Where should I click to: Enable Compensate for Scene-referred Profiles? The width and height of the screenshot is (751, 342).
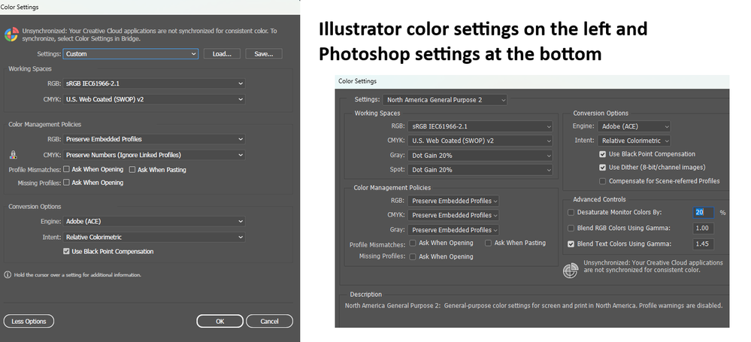click(602, 181)
